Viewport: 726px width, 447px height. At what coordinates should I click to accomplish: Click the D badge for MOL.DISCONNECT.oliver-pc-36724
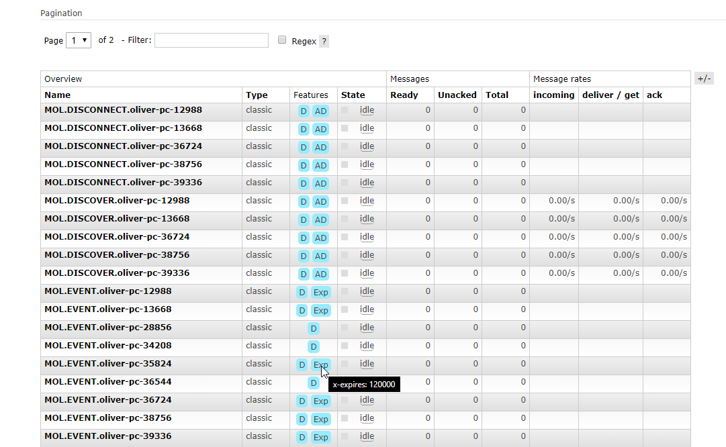tap(304, 147)
